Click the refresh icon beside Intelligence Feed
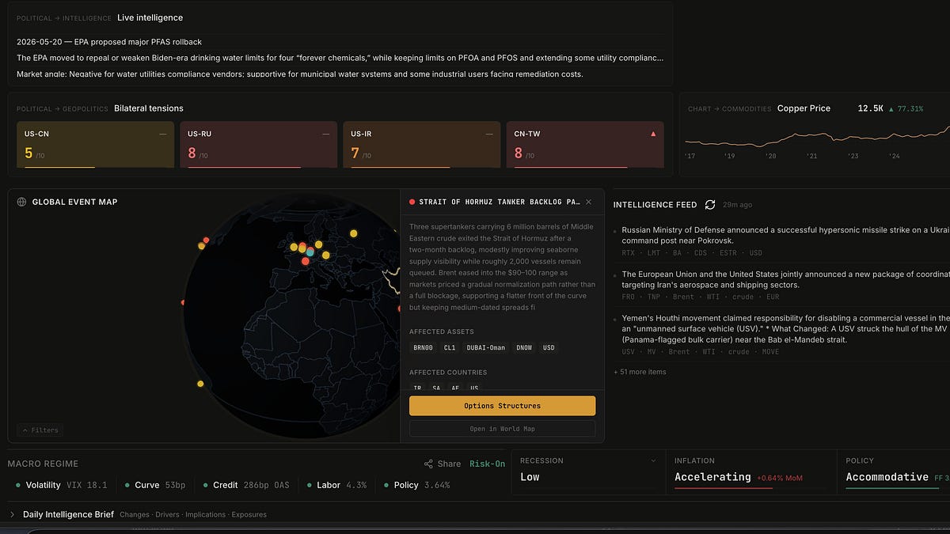 [x=710, y=204]
